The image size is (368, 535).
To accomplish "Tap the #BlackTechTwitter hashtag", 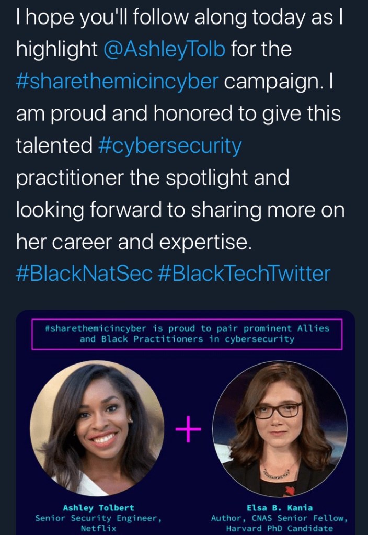I will 244,274.
